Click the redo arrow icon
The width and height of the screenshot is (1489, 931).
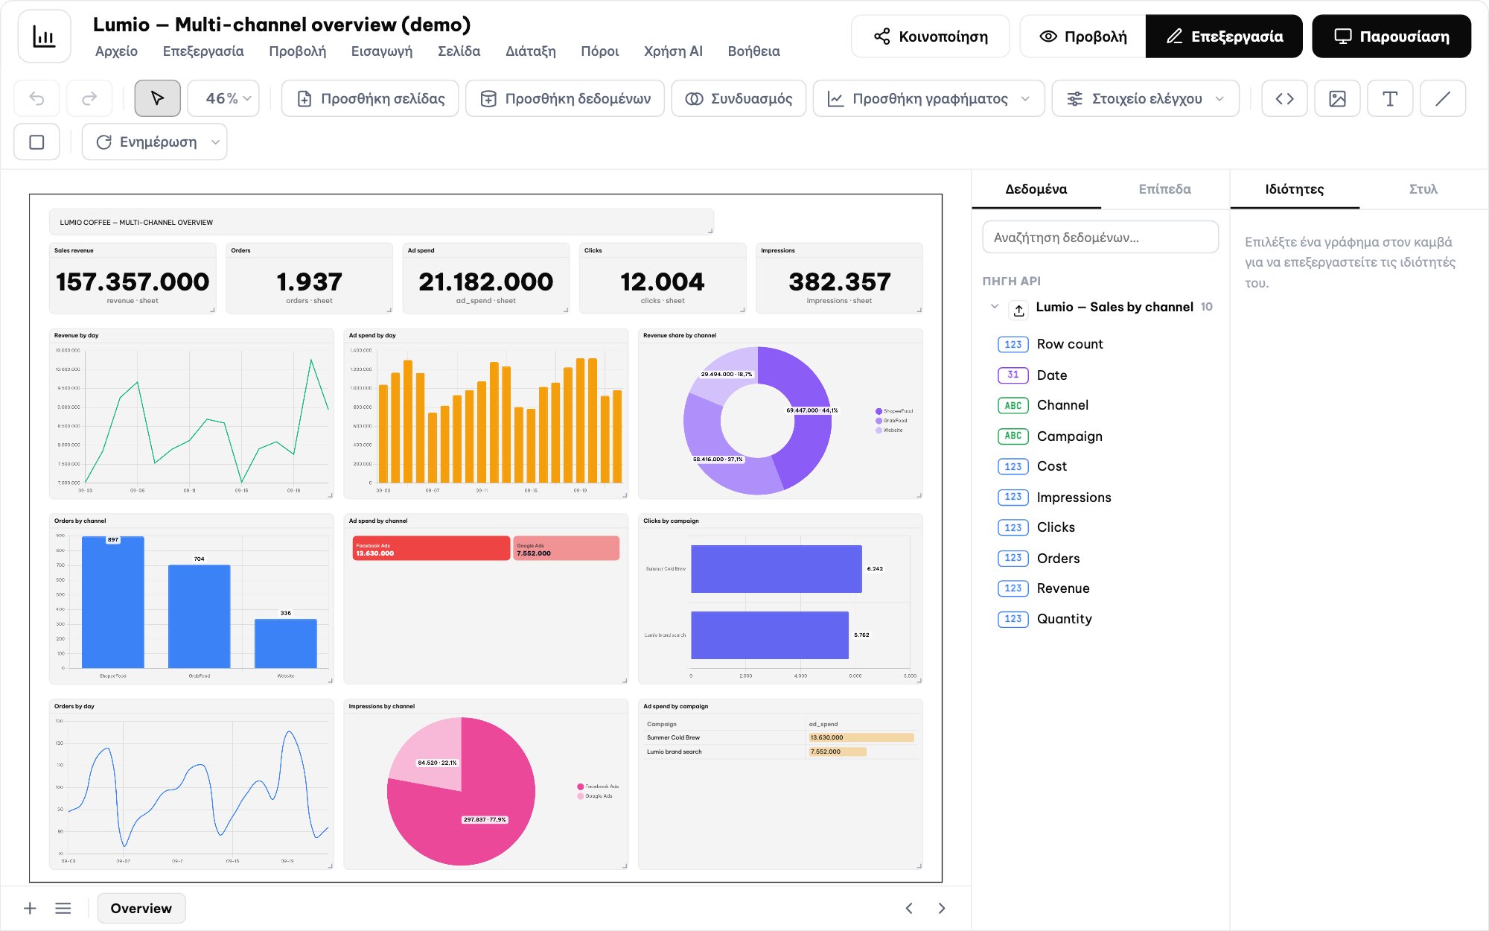tap(89, 98)
